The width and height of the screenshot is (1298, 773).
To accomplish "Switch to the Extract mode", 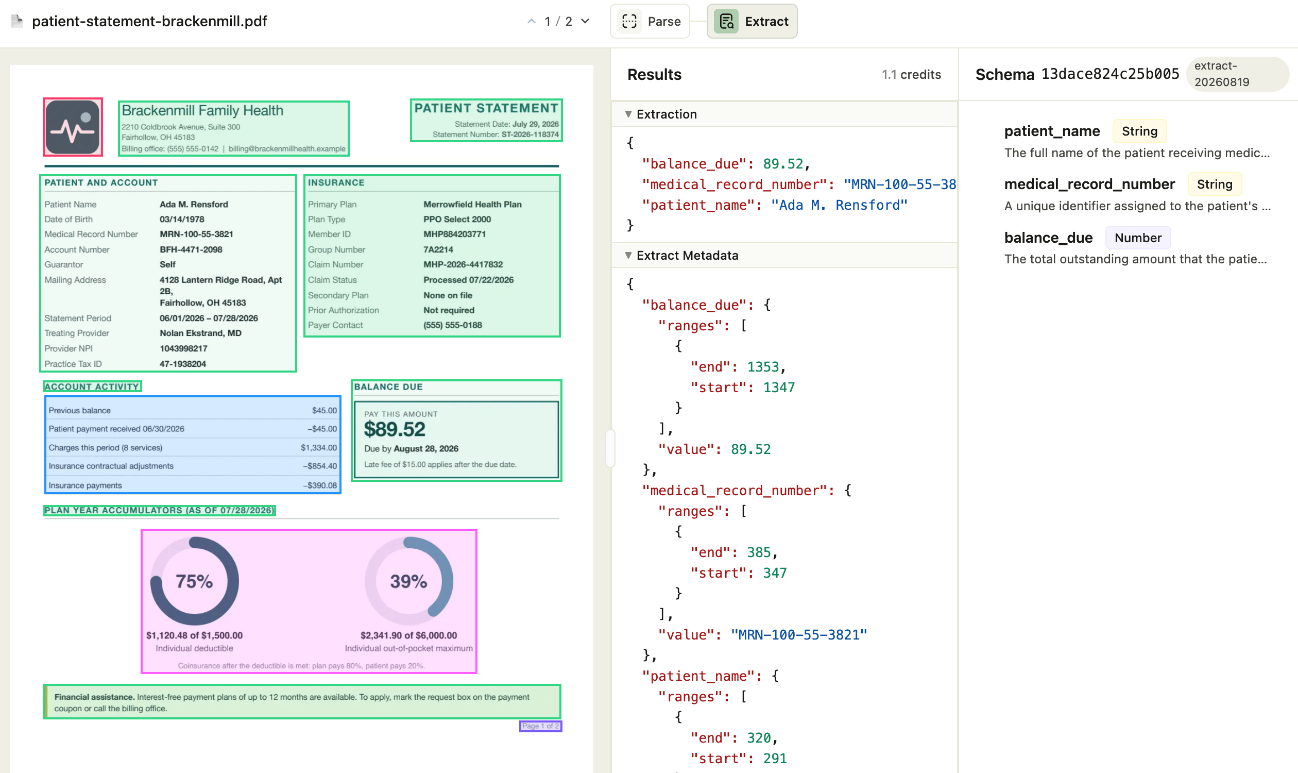I will tap(752, 21).
